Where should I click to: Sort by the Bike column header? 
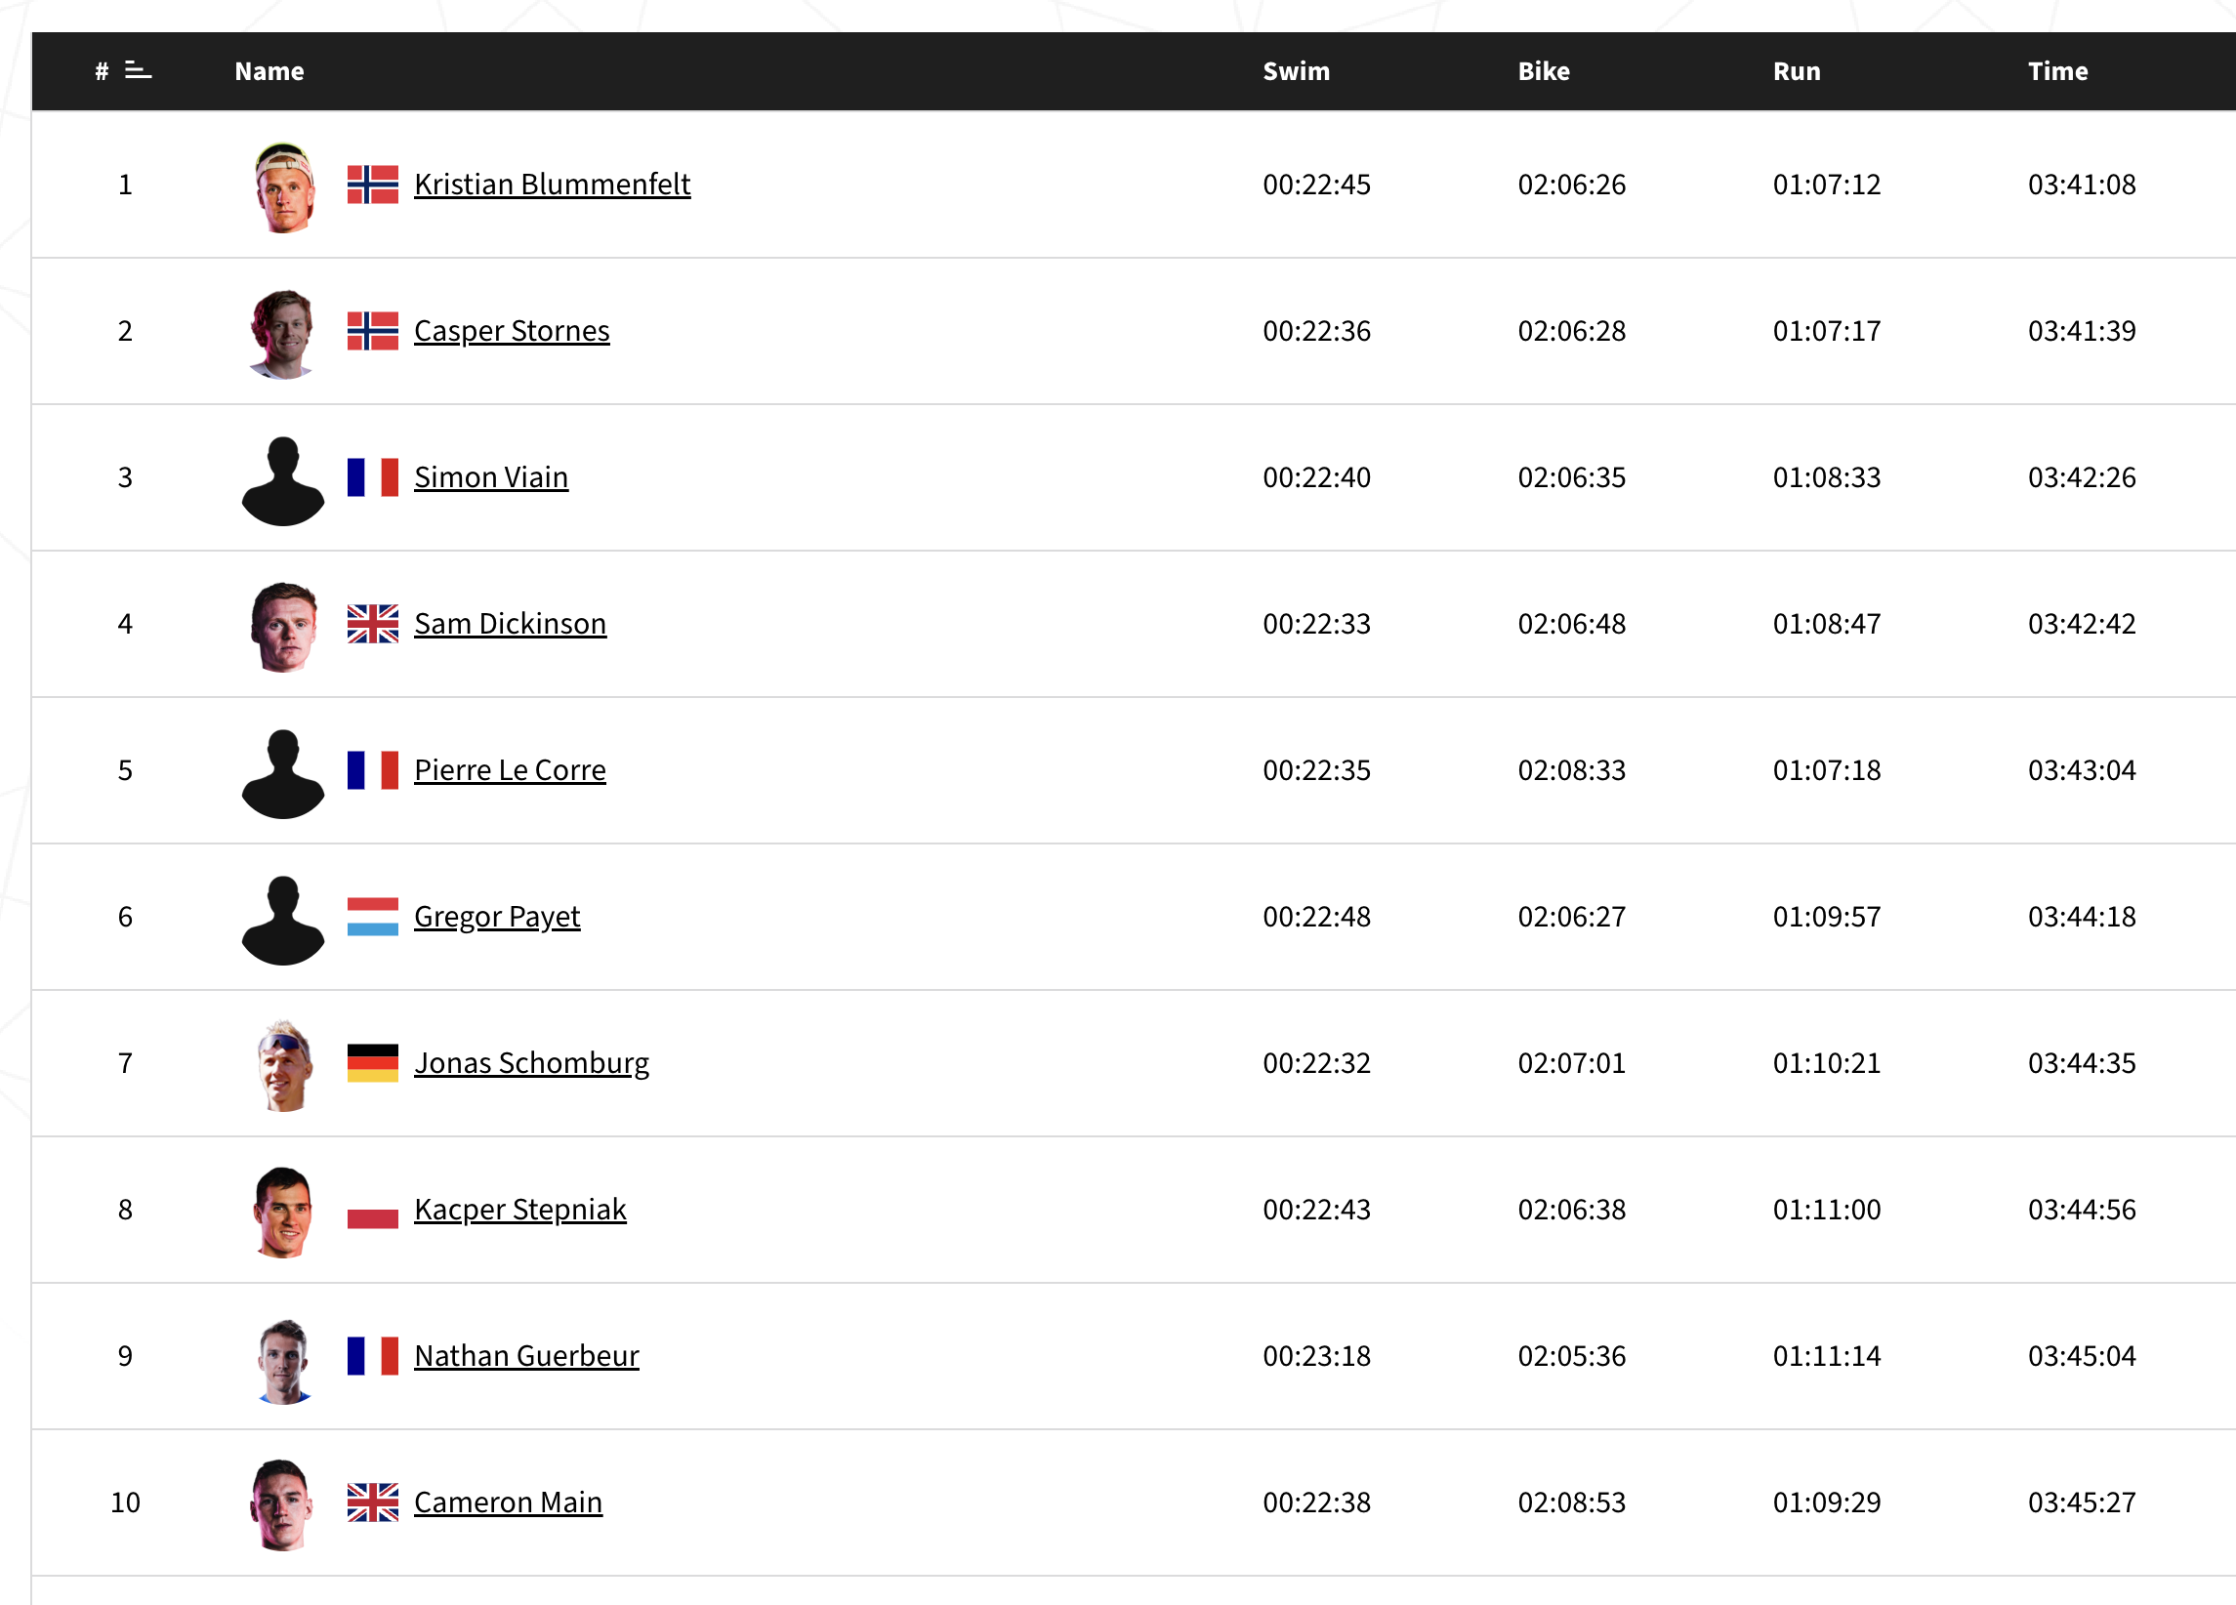pos(1544,71)
